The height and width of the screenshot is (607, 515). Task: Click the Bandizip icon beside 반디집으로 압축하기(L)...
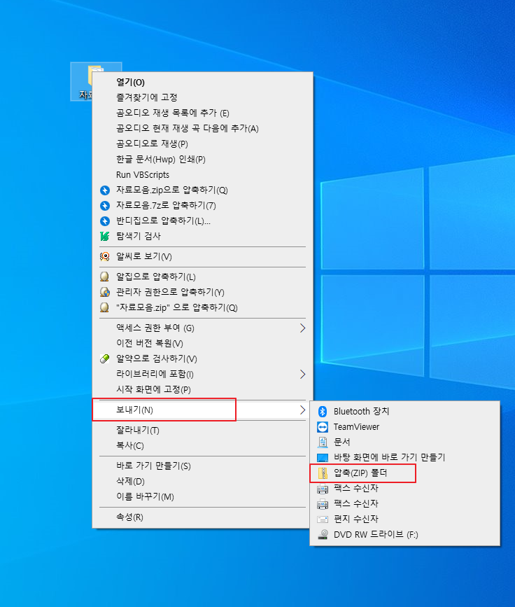(105, 221)
